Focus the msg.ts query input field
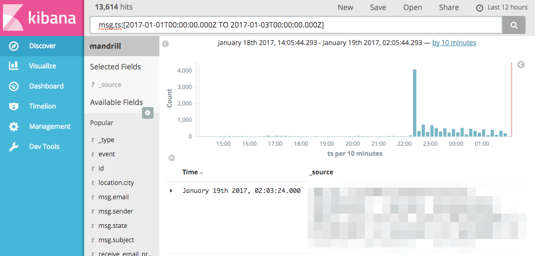535x256 pixels. coord(296,25)
